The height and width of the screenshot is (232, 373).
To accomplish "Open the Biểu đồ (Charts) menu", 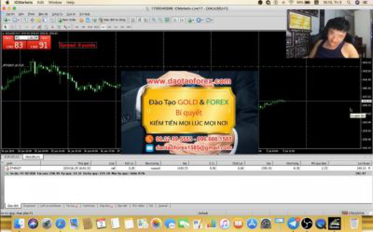I will (43, 14).
